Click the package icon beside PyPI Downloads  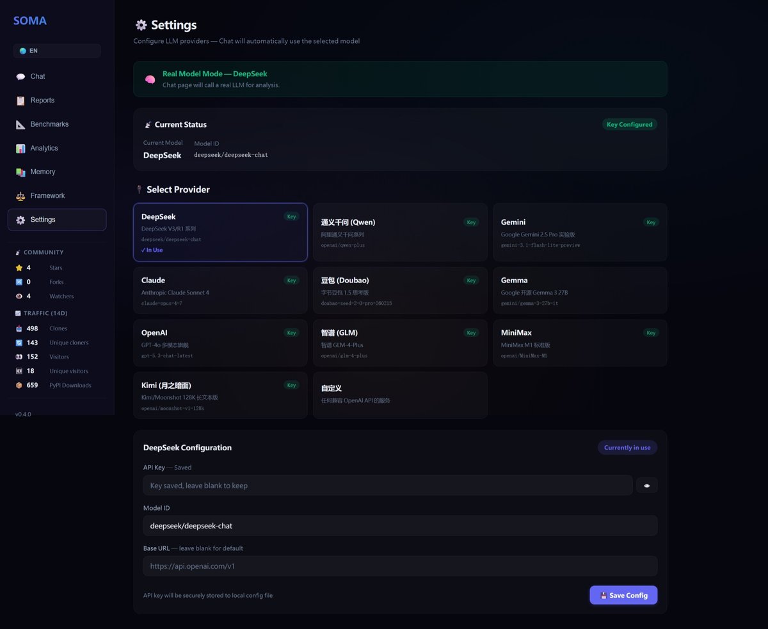click(x=19, y=385)
